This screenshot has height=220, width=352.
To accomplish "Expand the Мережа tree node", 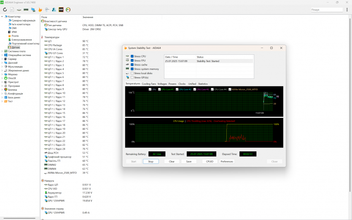I will [x=2, y=74].
